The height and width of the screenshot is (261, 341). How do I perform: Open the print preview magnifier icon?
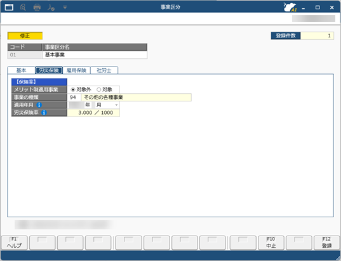(23, 8)
